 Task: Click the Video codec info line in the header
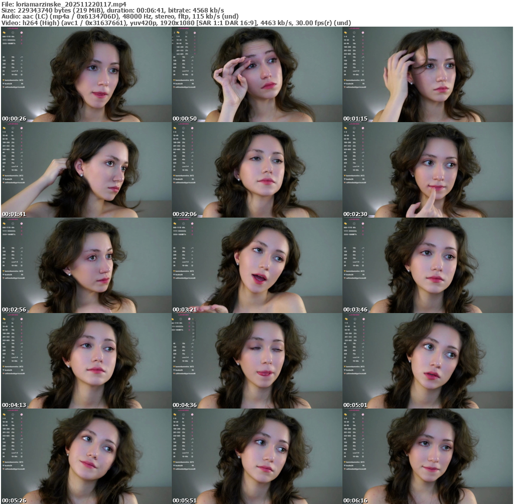(x=176, y=23)
